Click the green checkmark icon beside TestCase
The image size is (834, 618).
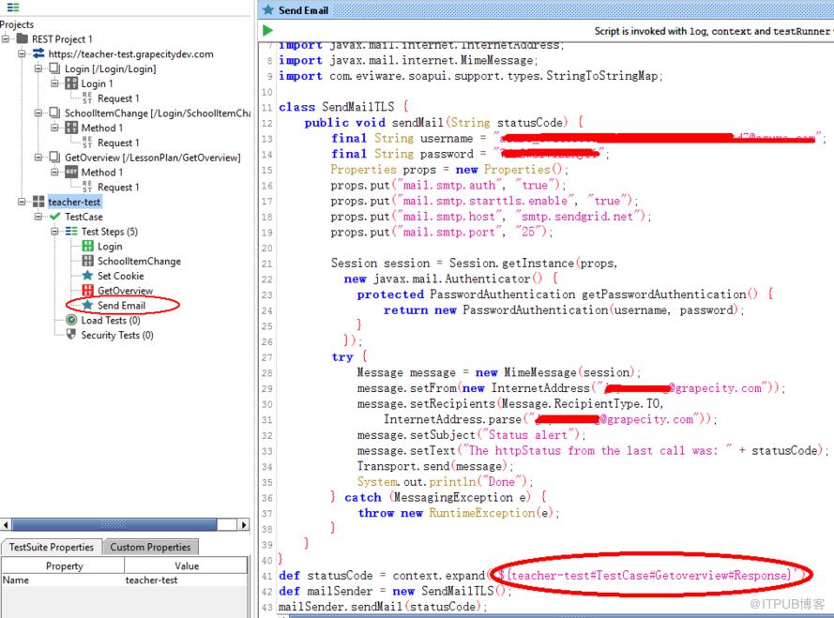pyautogui.click(x=54, y=217)
